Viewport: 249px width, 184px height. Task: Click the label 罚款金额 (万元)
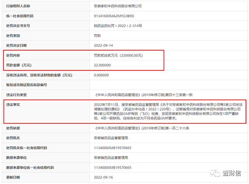pyautogui.click(x=19, y=65)
